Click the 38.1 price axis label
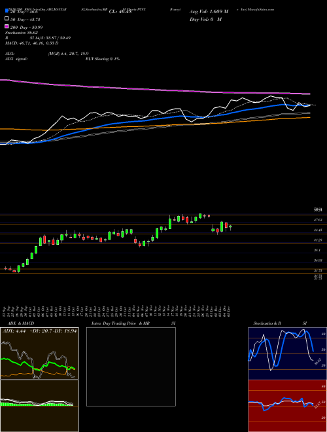The width and height of the screenshot is (327, 432). coord(317,250)
